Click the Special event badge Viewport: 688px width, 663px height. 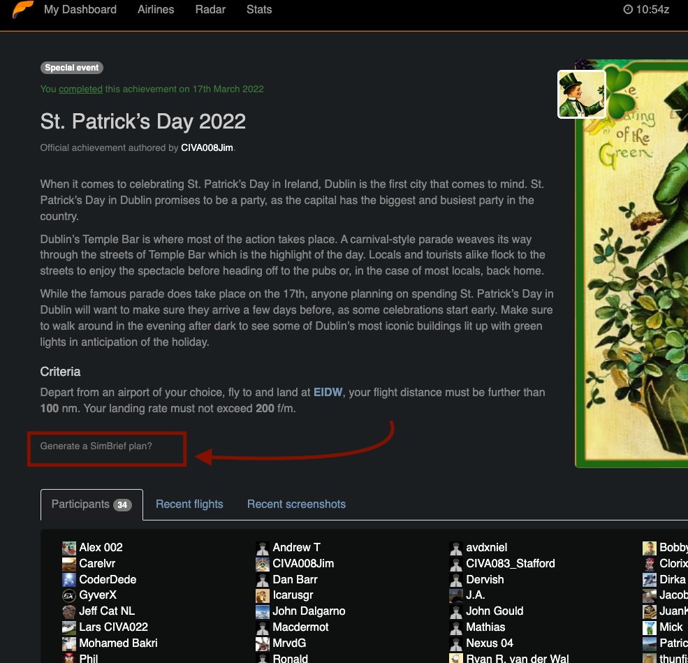pyautogui.click(x=72, y=68)
